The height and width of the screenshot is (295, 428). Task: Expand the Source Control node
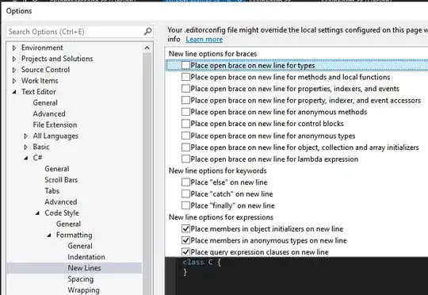tap(14, 70)
